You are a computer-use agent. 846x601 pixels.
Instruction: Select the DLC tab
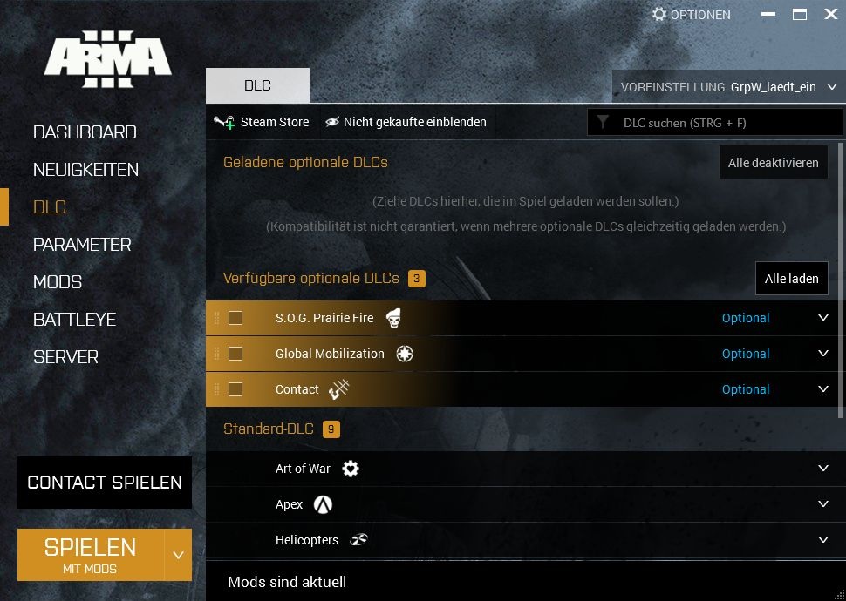pos(257,85)
